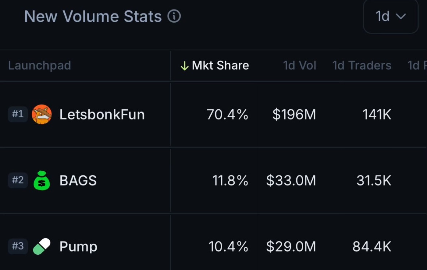427x270 pixels.
Task: Click the $196M volume value
Action: click(294, 114)
